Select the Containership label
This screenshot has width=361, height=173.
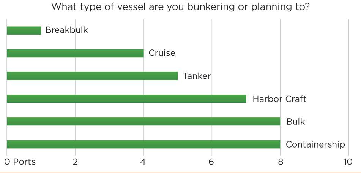[315, 144]
